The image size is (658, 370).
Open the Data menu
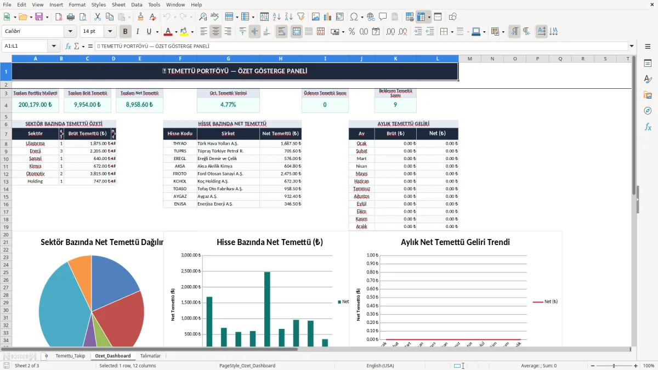click(137, 4)
